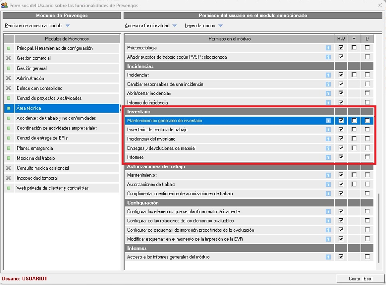
Task: Click info icon next to Autorizaciones de trabajo
Action: click(x=328, y=185)
